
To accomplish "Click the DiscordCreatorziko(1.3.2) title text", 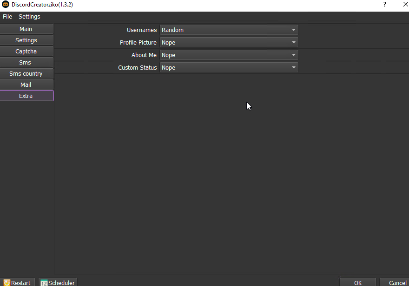I will tap(42, 5).
